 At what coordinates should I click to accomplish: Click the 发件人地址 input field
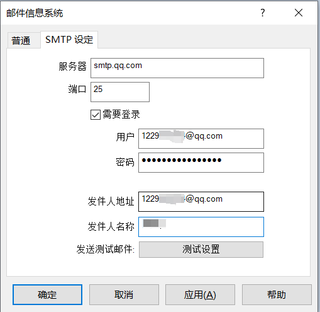pos(201,202)
